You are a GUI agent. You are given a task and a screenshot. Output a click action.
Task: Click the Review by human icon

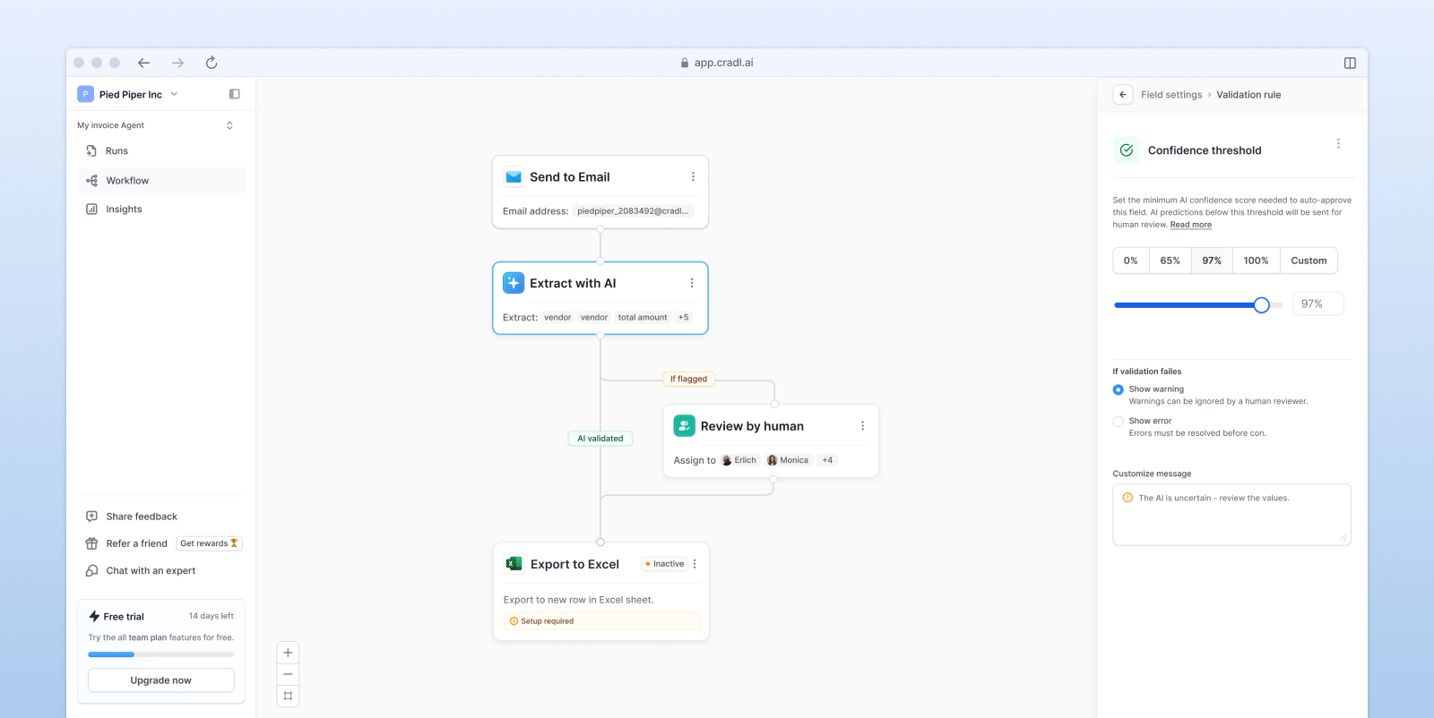tap(685, 426)
